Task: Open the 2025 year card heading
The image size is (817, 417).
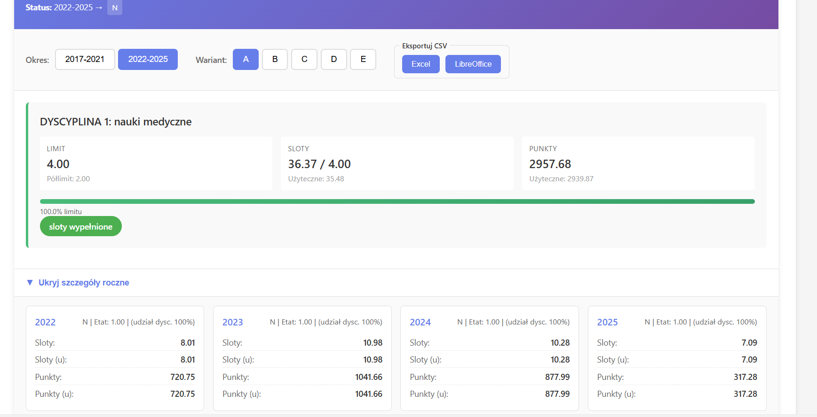Action: pos(607,322)
